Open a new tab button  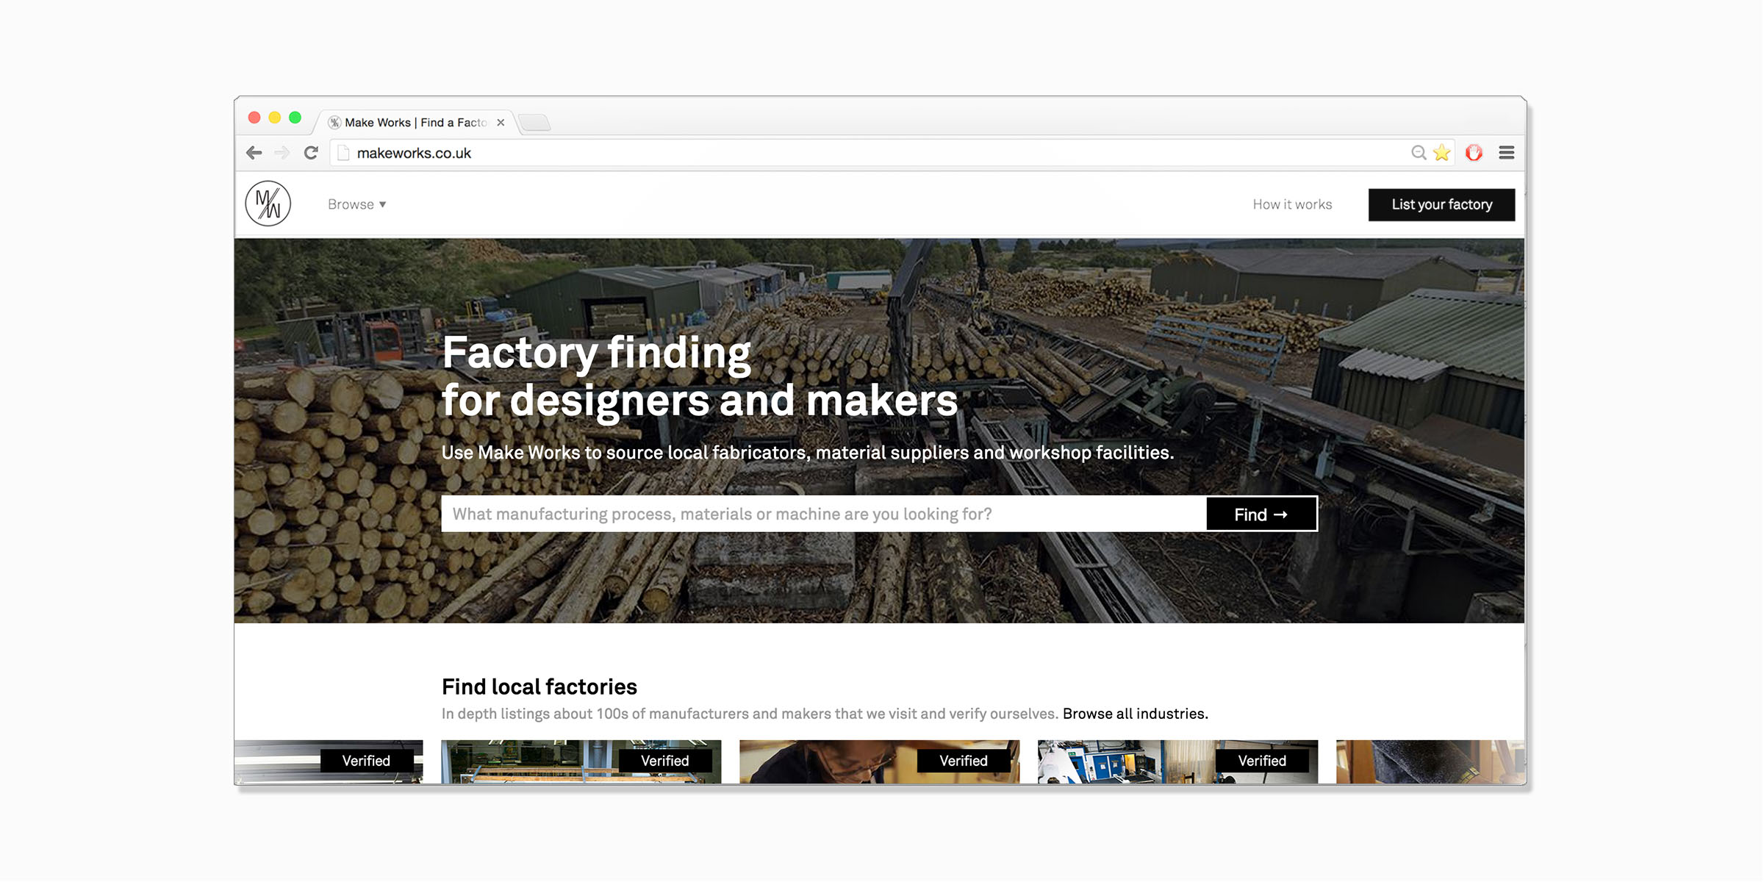(534, 122)
